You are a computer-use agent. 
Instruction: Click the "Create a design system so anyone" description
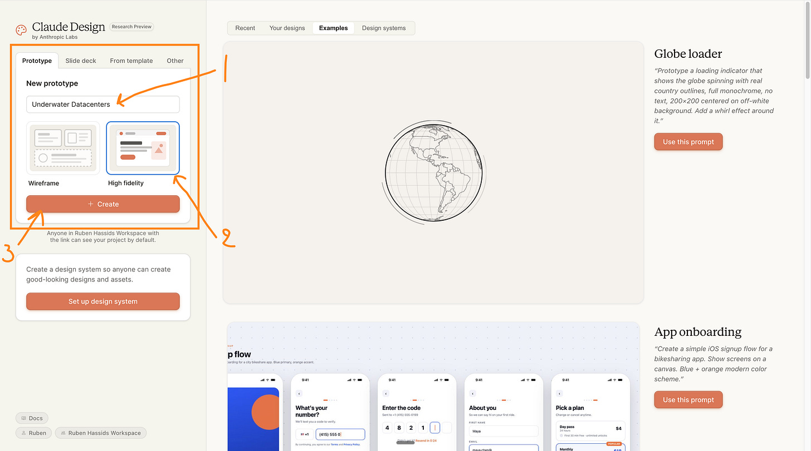[x=99, y=274]
